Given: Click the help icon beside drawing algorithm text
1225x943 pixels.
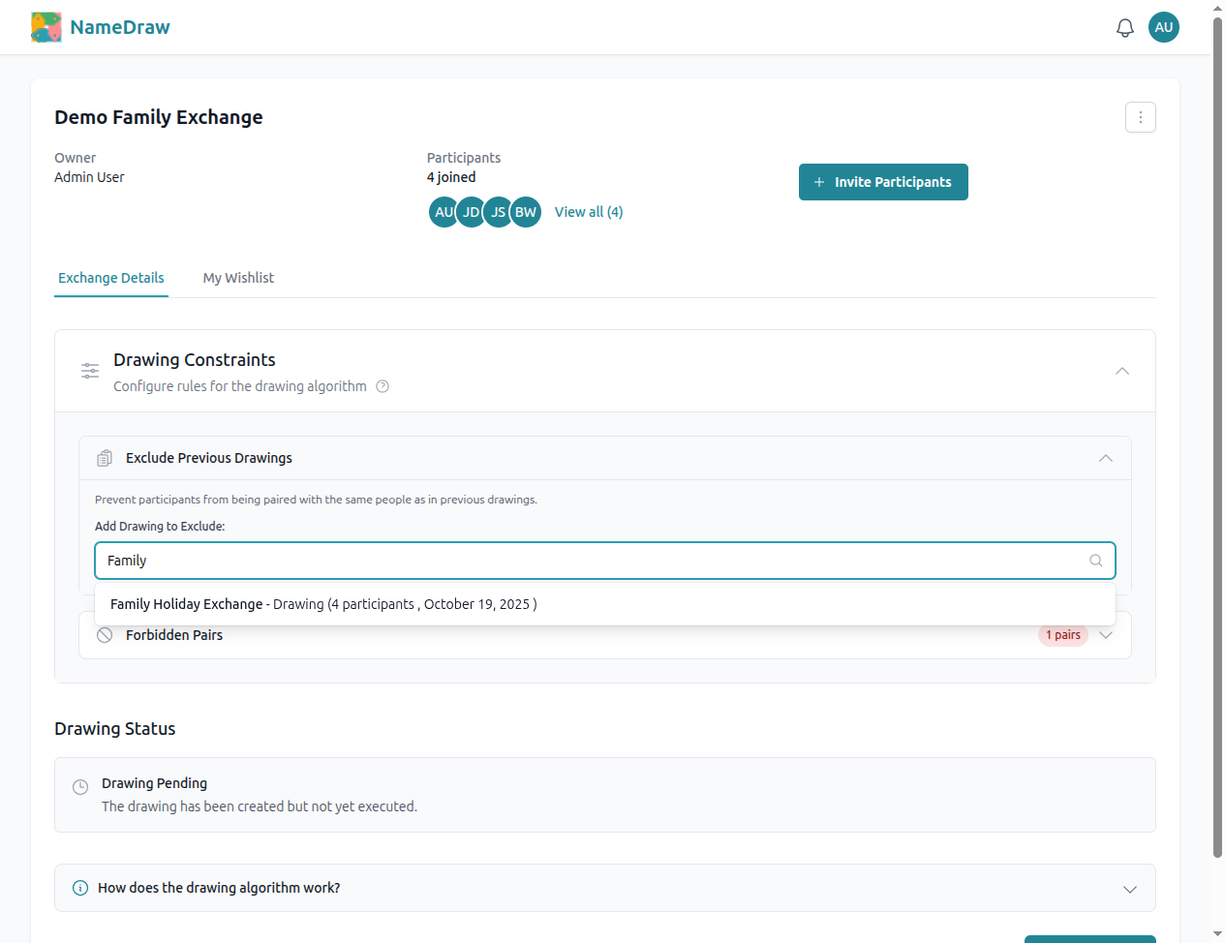Looking at the screenshot, I should (383, 386).
